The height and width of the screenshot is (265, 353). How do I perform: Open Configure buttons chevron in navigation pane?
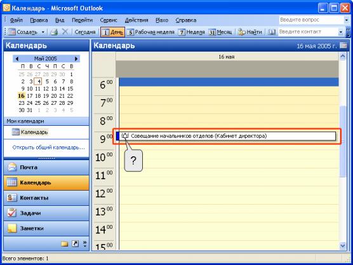[84, 243]
